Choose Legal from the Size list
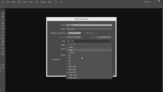163x92 pixels. pos(89,50)
